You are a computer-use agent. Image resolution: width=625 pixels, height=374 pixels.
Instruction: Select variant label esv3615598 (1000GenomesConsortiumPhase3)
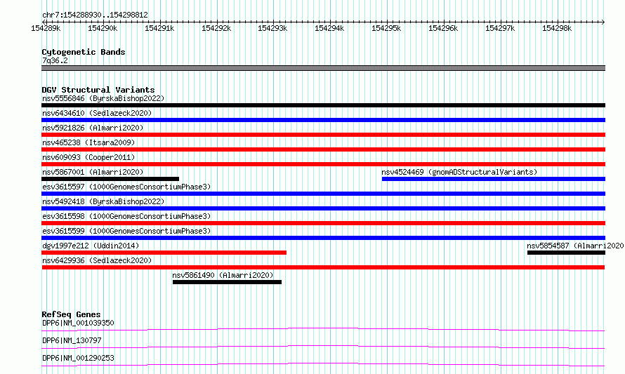126,216
